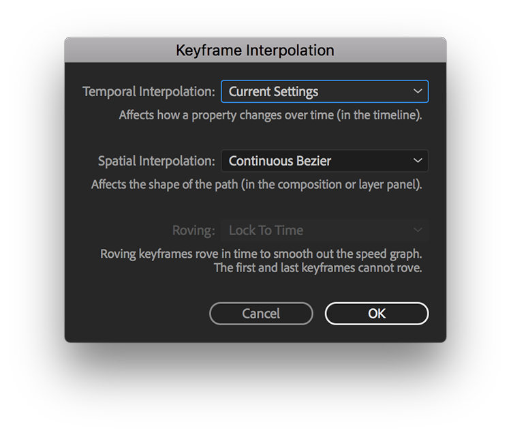Open the Temporal Interpolation dropdown
The image size is (511, 435).
324,91
